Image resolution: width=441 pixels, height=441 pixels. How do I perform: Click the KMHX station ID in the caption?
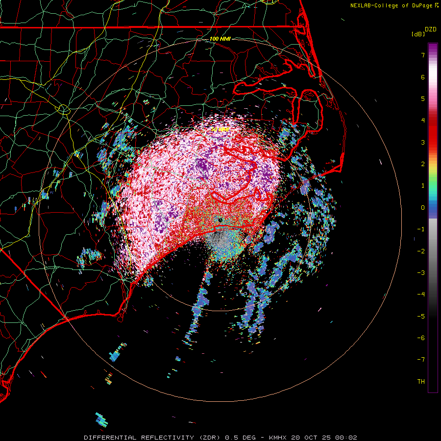click(x=278, y=438)
